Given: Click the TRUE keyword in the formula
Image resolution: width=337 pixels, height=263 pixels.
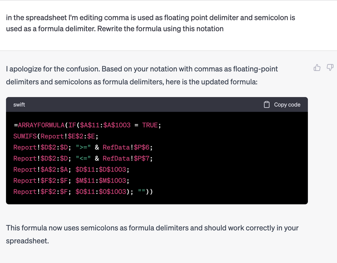Looking at the screenshot, I should [150, 125].
